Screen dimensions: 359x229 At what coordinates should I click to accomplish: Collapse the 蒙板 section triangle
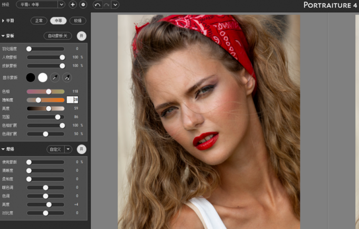3,36
